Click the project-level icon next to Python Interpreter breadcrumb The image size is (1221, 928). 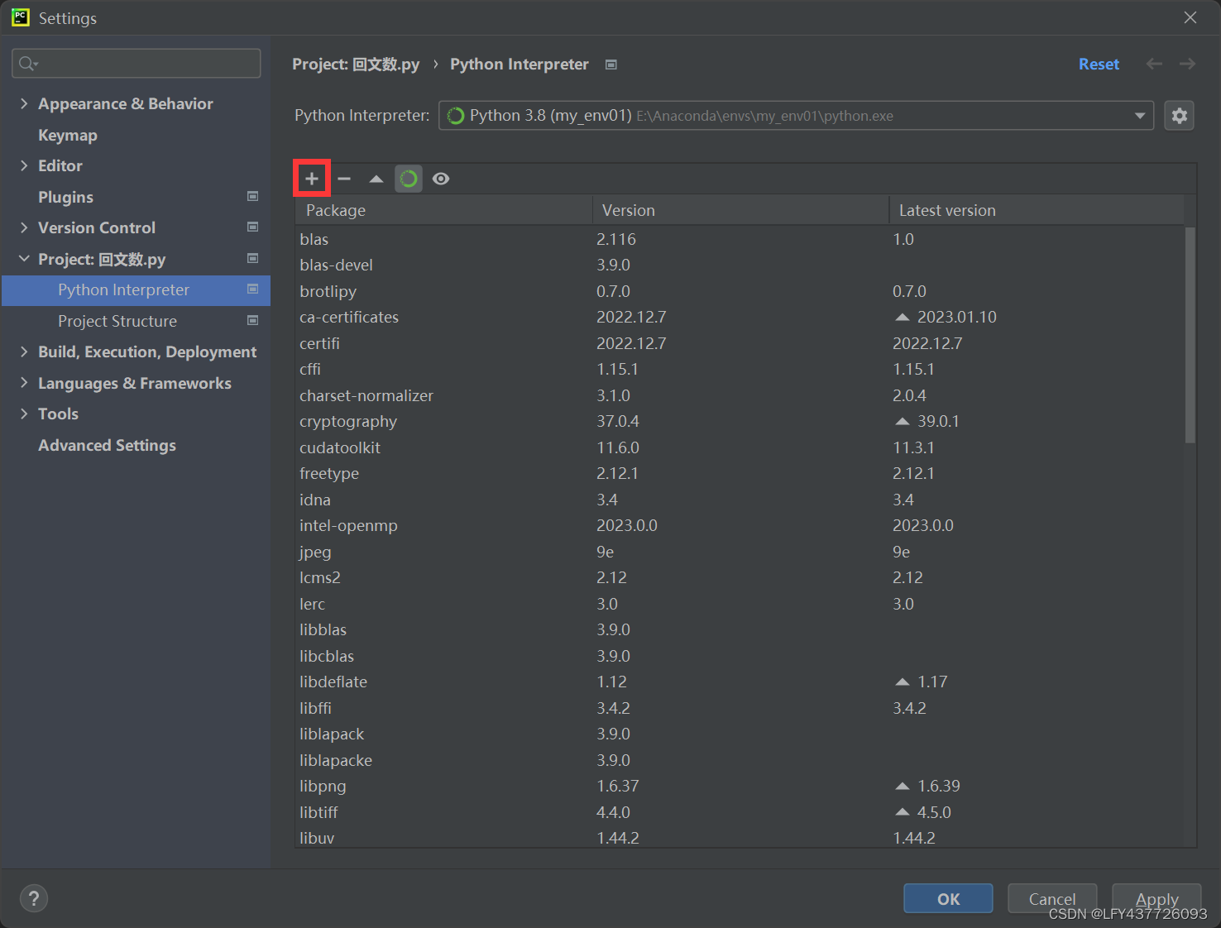coord(611,65)
